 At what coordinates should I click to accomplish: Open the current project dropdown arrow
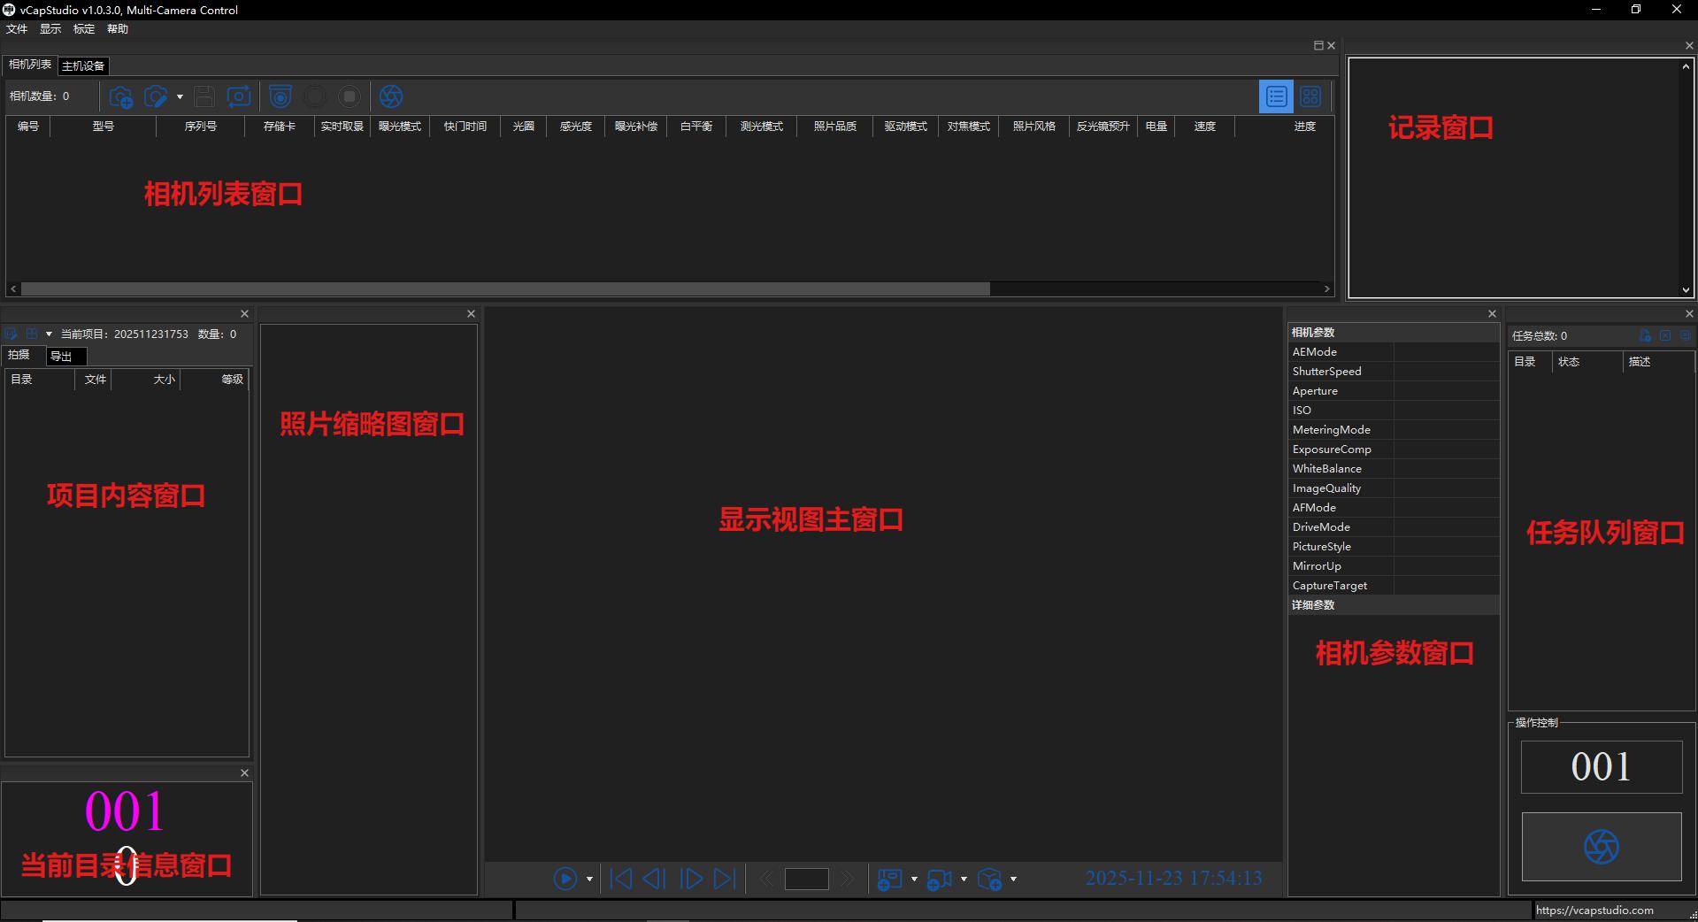[49, 334]
